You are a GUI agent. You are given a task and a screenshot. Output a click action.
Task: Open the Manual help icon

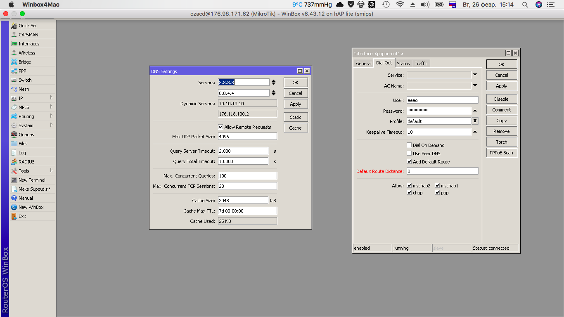14,198
